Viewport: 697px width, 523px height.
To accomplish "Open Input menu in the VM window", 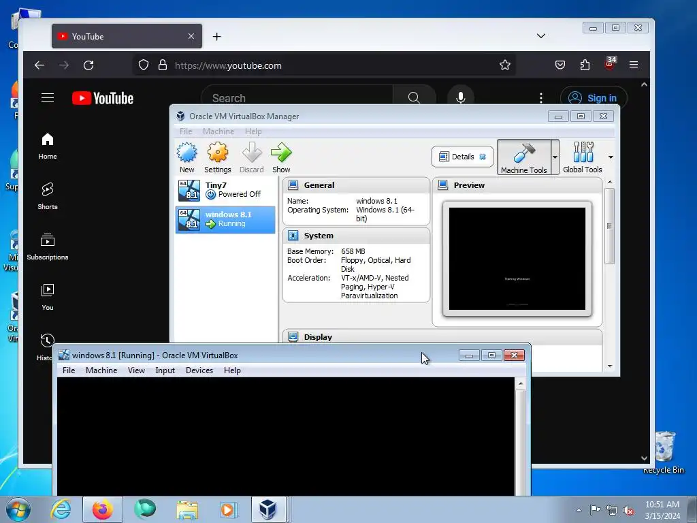I will pyautogui.click(x=165, y=370).
